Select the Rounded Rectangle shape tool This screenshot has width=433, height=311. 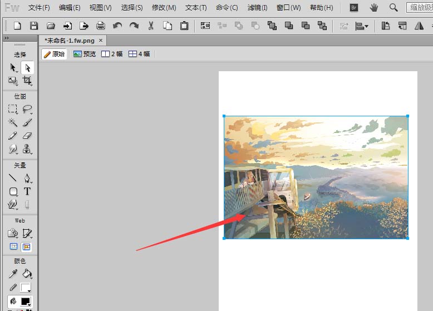pos(13,191)
